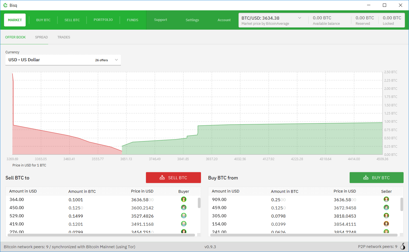
Task: Minimize the Bisq window
Action: pos(369,5)
